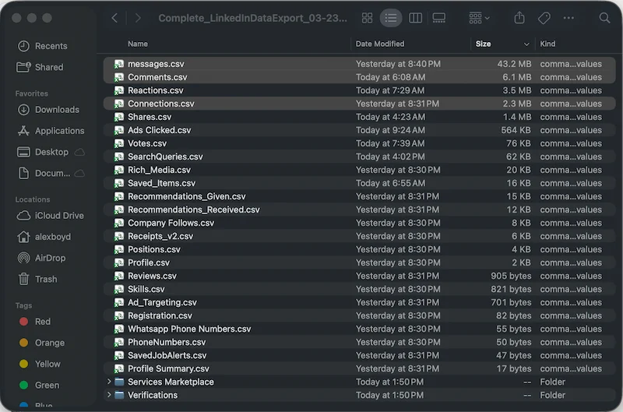Image resolution: width=623 pixels, height=412 pixels.
Task: Click the window title Complete_LinkedInDataExport
Action: pyautogui.click(x=252, y=18)
